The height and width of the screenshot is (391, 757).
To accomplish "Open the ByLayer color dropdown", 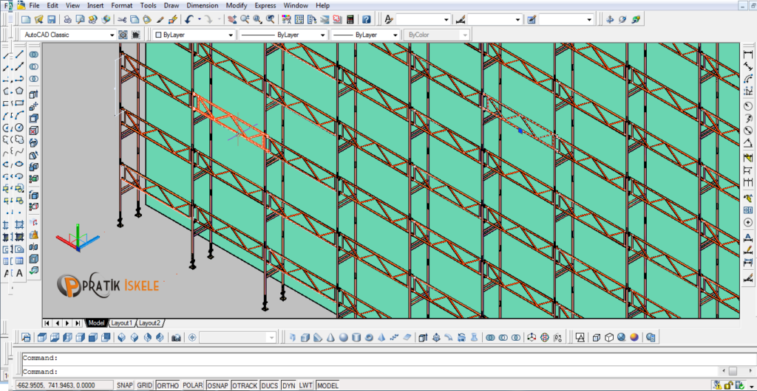I will pyautogui.click(x=231, y=35).
